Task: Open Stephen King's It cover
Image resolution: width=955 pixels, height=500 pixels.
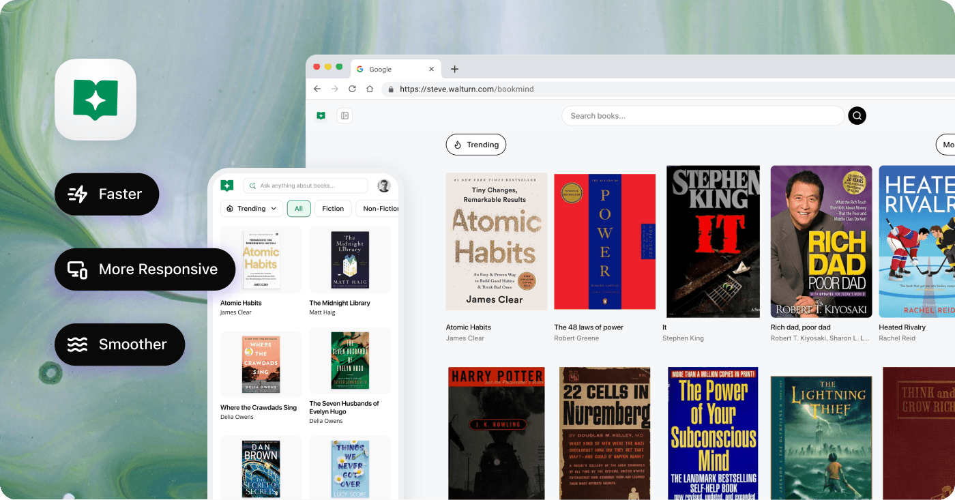Action: click(713, 241)
